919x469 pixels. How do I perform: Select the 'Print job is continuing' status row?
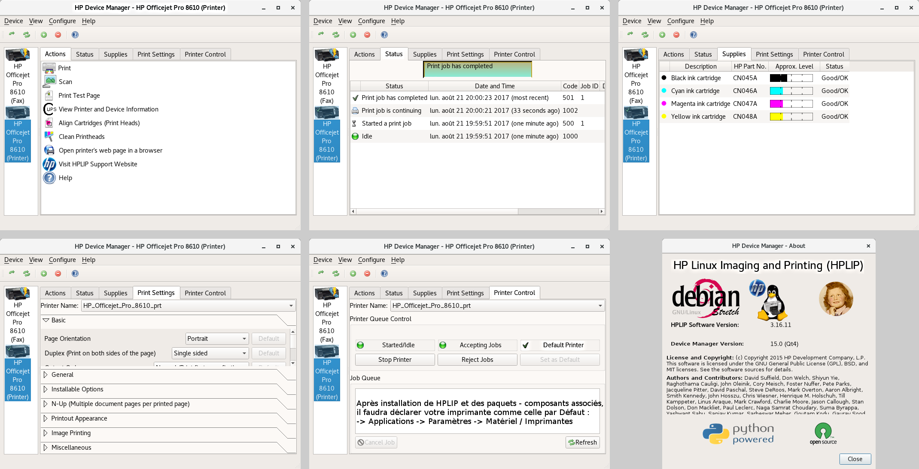[x=391, y=111]
